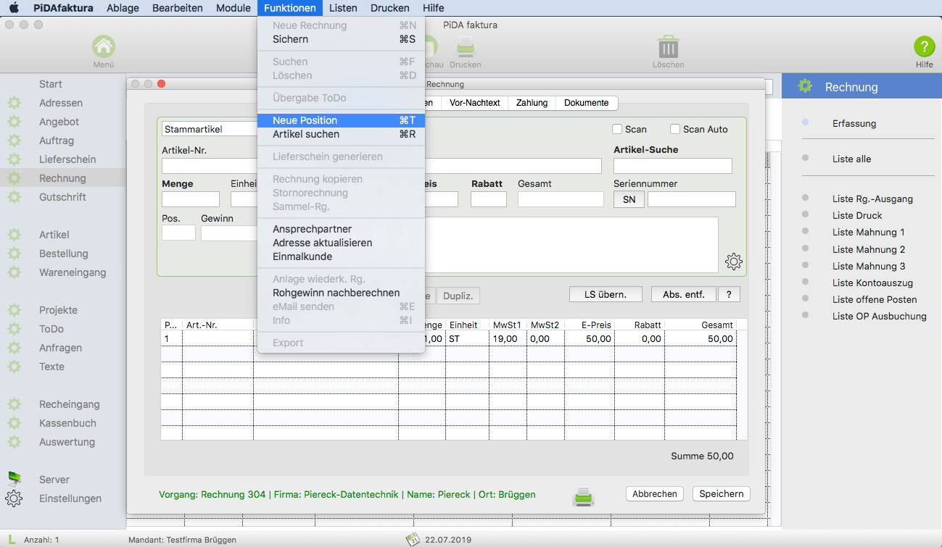The height and width of the screenshot is (547, 942).
Task: Click gear icon next to Projekte
Action: click(15, 310)
